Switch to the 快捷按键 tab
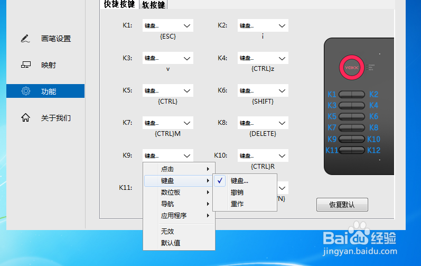This screenshot has height=266, width=421. (x=120, y=4)
